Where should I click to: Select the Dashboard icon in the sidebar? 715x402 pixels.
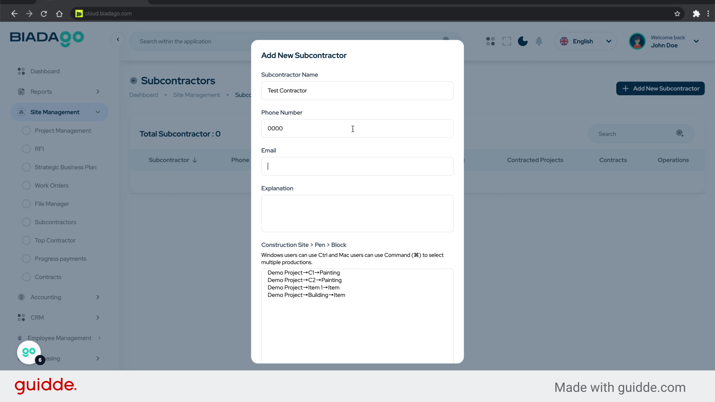(21, 71)
